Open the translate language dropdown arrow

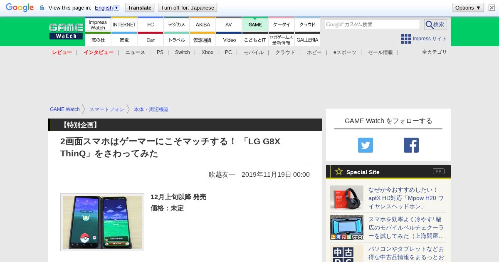pyautogui.click(x=116, y=7)
